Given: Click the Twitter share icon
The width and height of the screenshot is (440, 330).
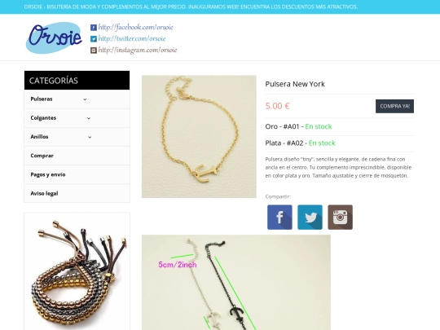Looking at the screenshot, I should click(310, 218).
